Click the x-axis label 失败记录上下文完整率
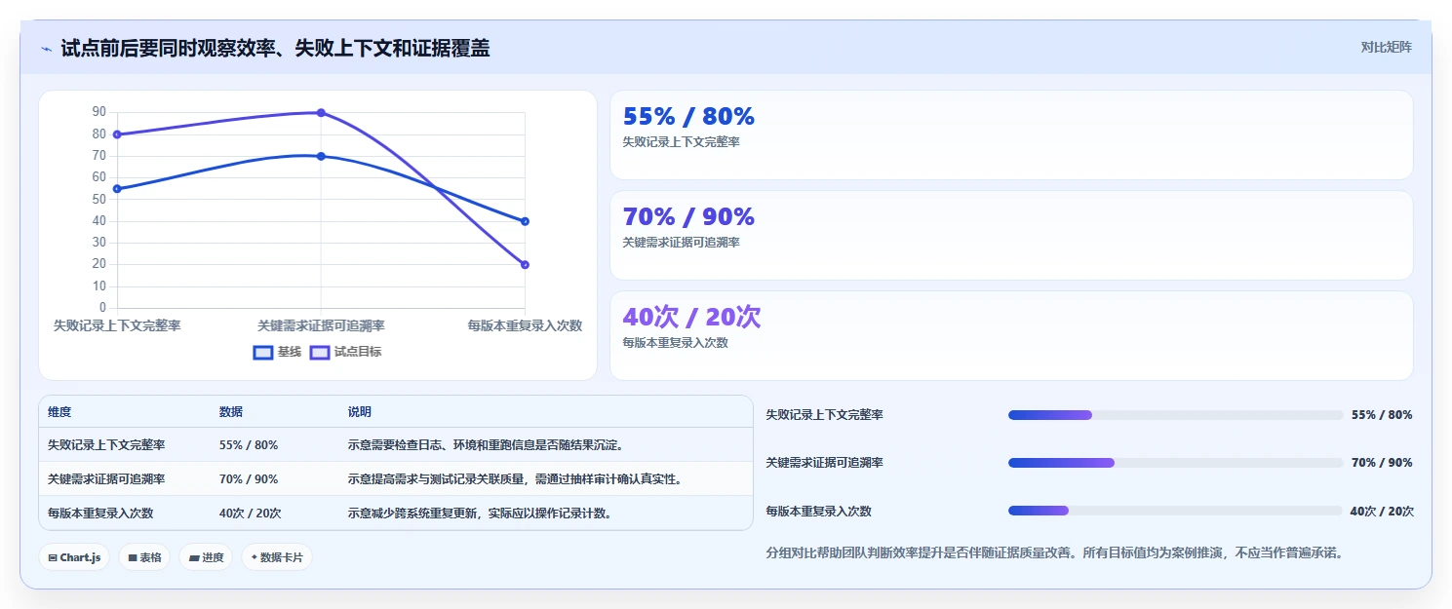 [117, 325]
